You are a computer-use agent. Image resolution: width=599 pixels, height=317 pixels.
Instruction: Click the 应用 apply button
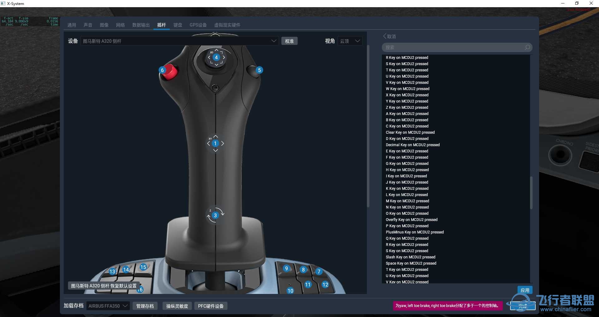[525, 290]
